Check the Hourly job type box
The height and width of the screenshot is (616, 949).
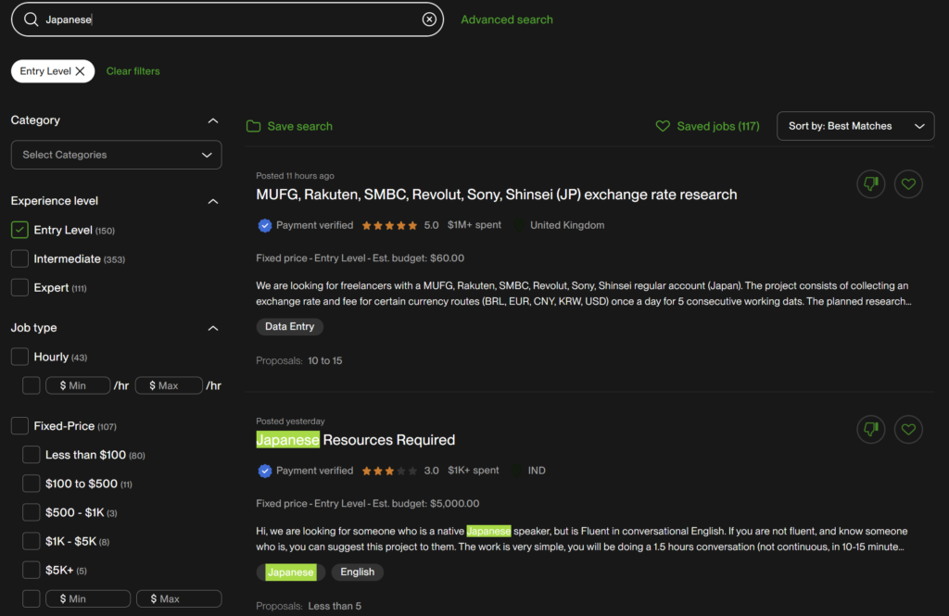[x=19, y=357]
